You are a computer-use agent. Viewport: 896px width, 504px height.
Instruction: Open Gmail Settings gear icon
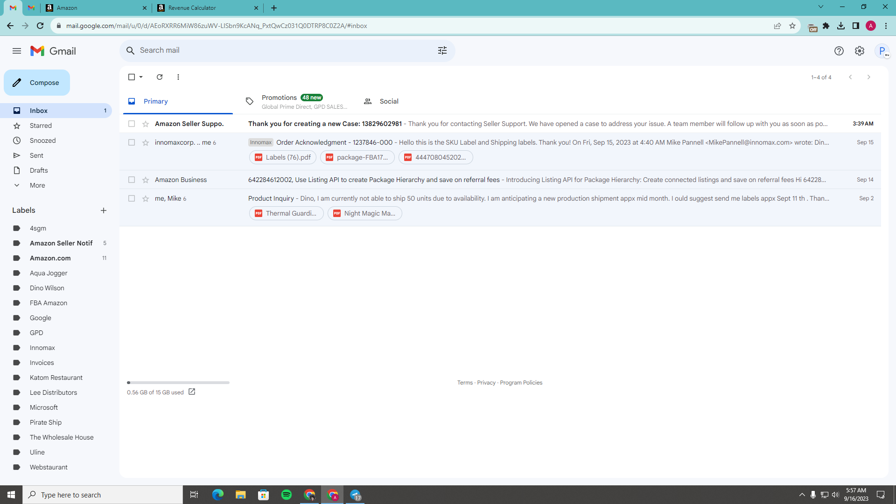860,51
